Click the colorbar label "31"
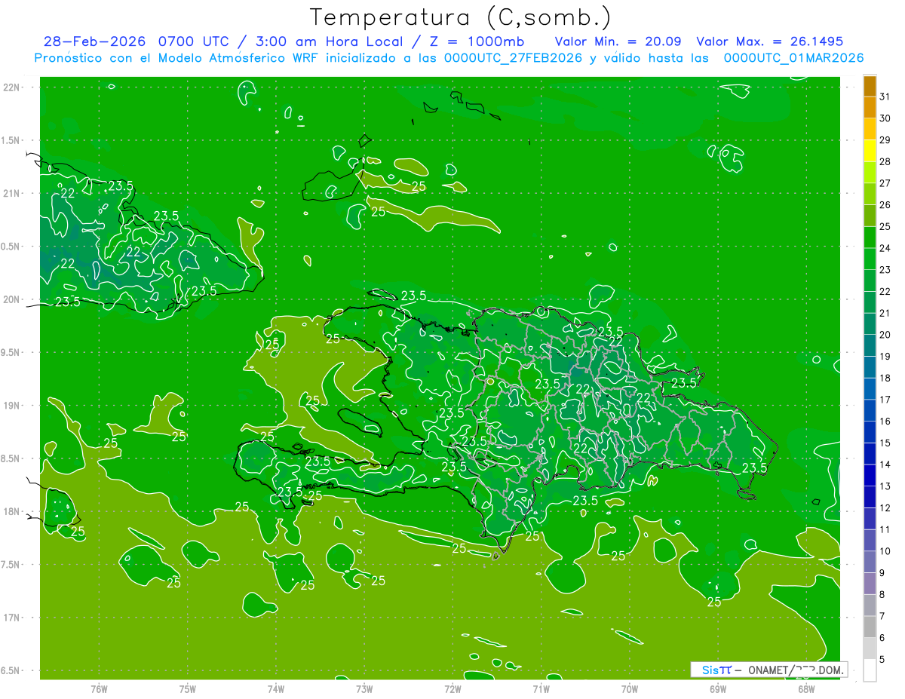This screenshot has width=905, height=699. [885, 96]
